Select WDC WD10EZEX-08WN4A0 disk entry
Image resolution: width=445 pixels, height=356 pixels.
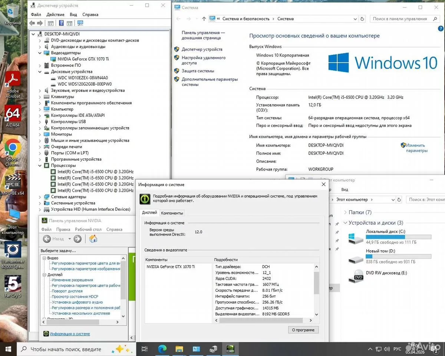click(83, 78)
